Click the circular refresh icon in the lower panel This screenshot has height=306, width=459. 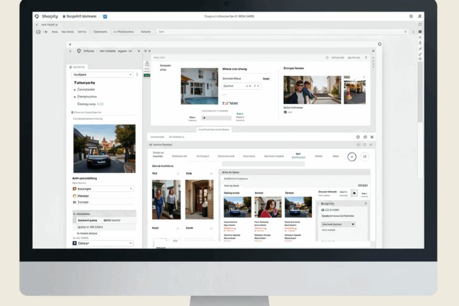[x=352, y=157]
